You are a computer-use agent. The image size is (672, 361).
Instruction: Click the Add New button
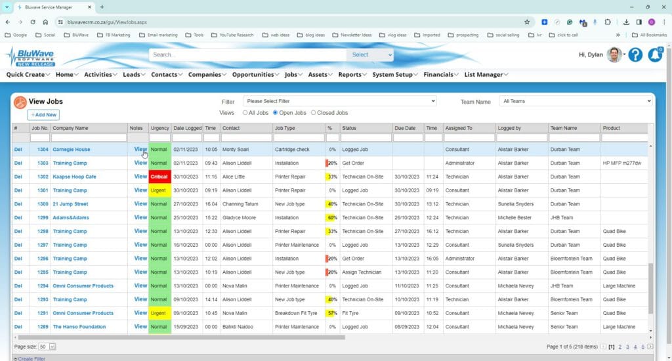pyautogui.click(x=43, y=115)
